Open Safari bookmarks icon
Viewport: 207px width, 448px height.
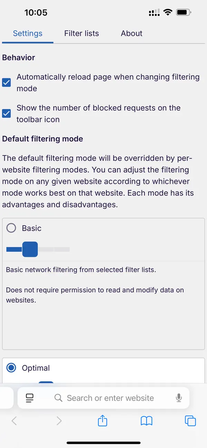[146, 421]
